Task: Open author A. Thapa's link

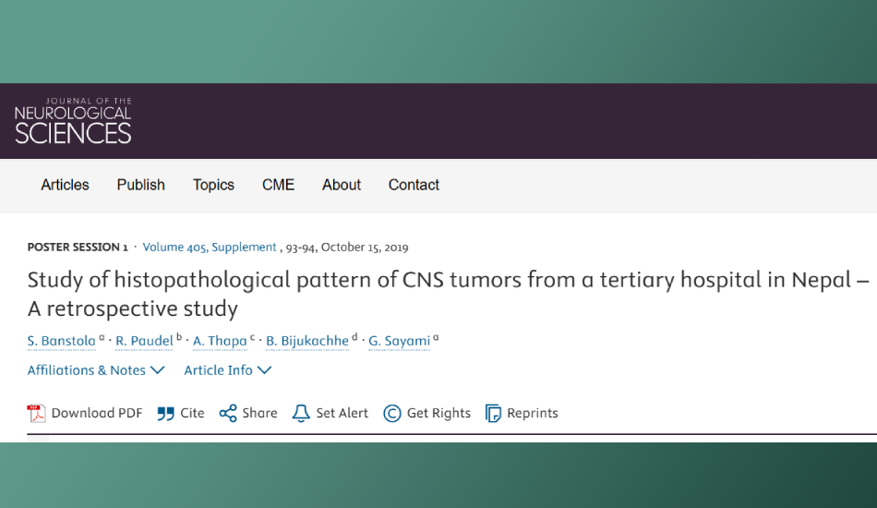Action: click(x=220, y=341)
